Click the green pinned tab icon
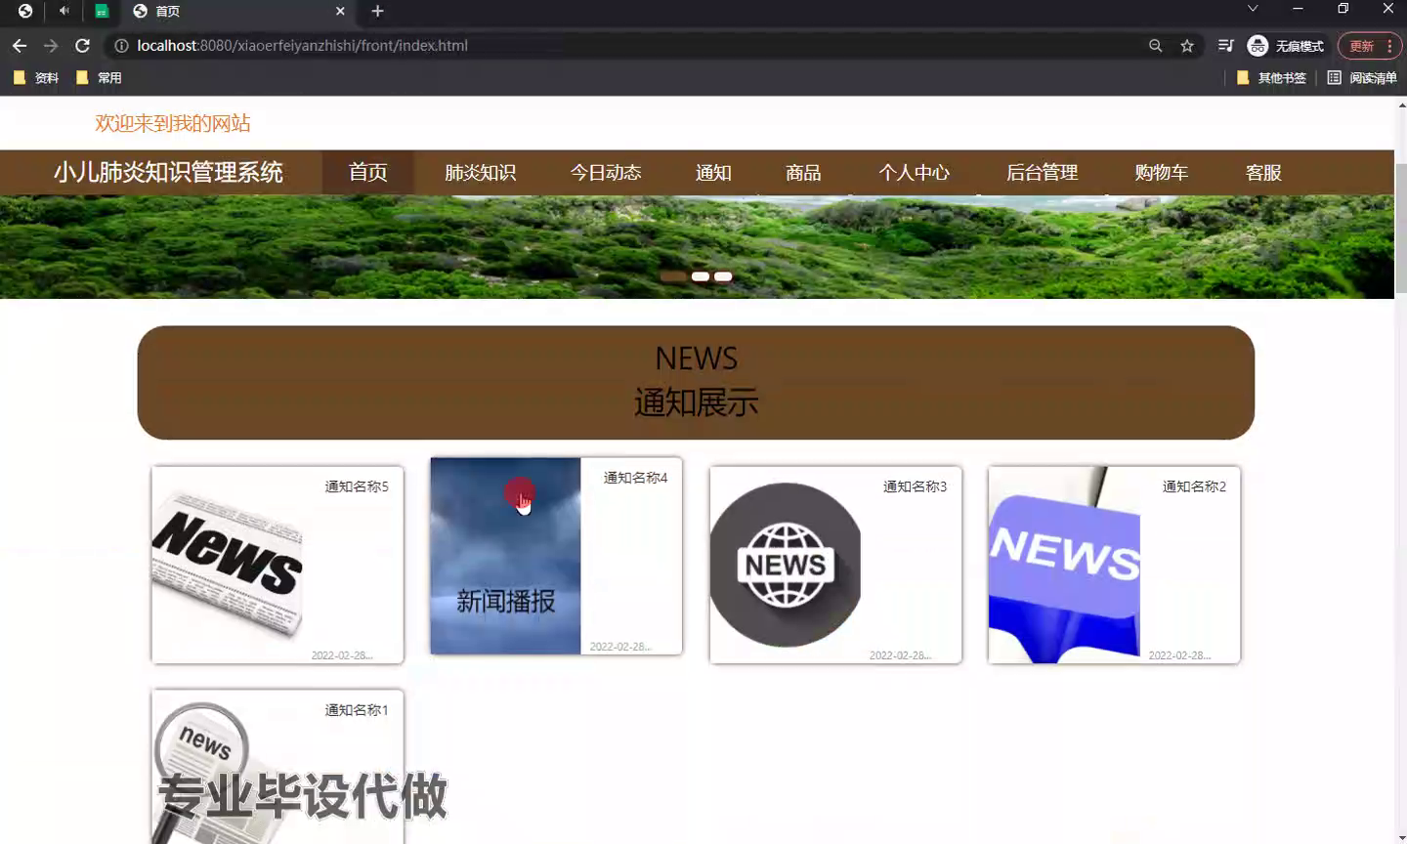The height and width of the screenshot is (844, 1407). [102, 11]
